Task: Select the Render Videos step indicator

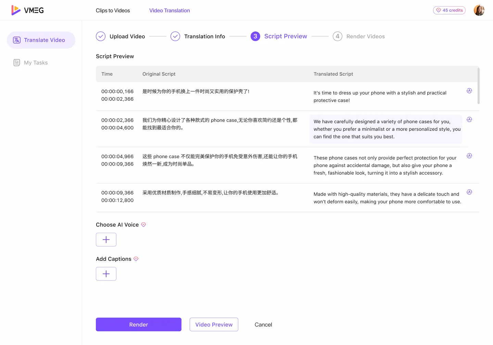Action: coord(337,36)
